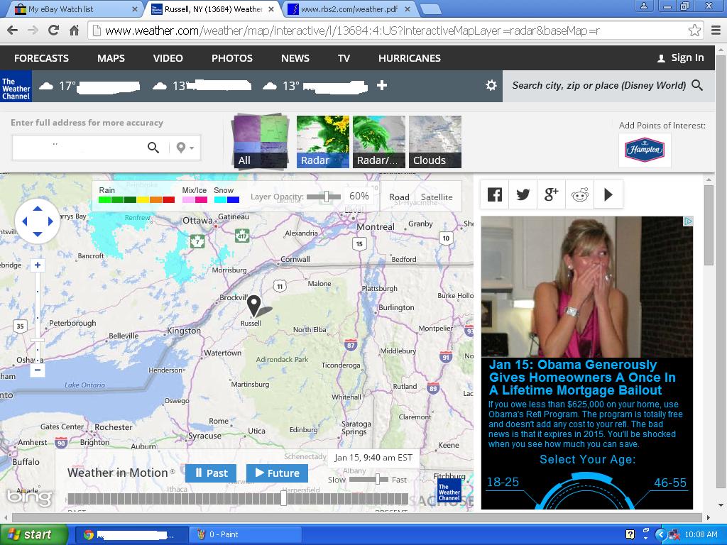Click the map zoom out minus button
727x545 pixels.
pos(38,370)
